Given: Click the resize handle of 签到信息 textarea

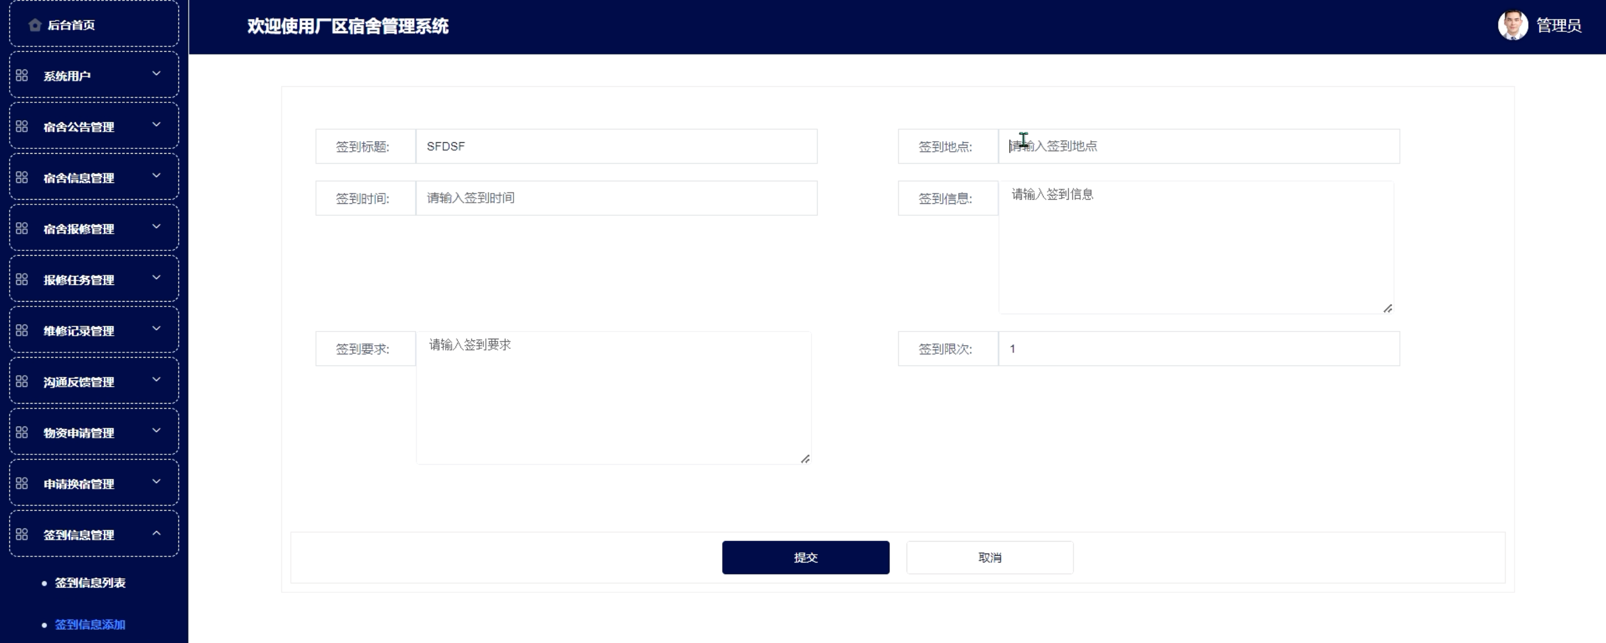Looking at the screenshot, I should click(x=1387, y=308).
